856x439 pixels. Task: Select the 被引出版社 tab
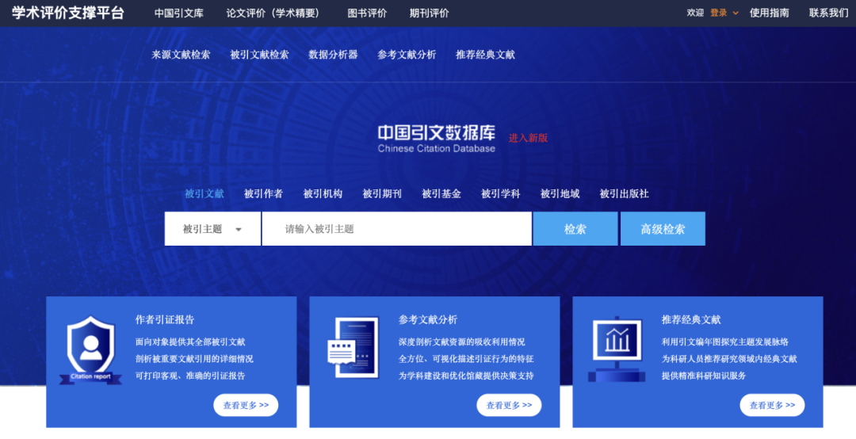click(624, 194)
